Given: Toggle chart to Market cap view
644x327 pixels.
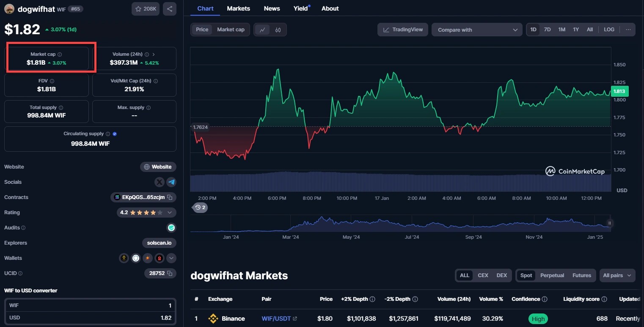Looking at the screenshot, I should [x=231, y=30].
